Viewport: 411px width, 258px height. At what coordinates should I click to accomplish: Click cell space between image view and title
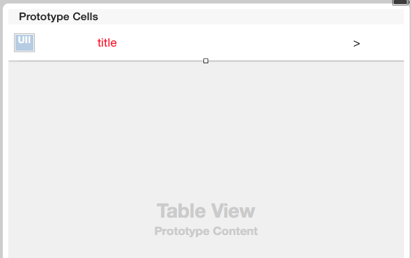point(66,42)
